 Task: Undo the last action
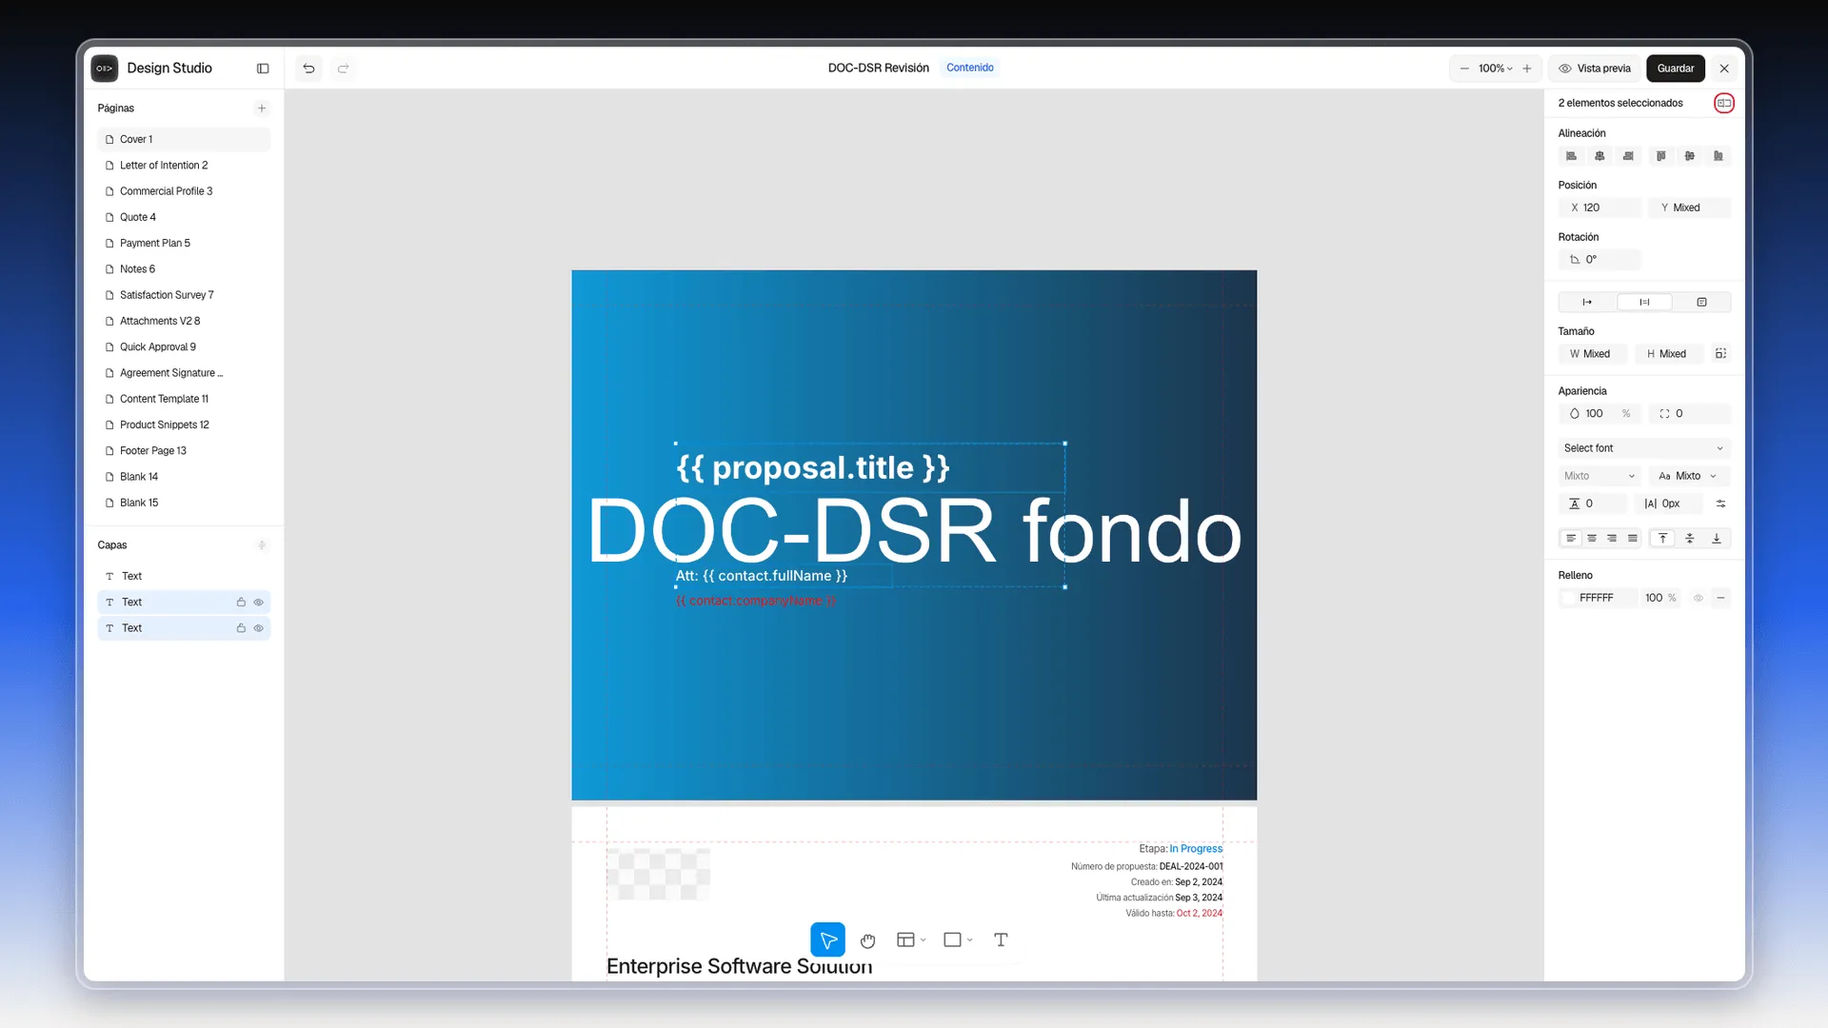[308, 69]
